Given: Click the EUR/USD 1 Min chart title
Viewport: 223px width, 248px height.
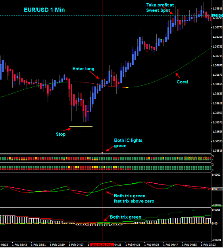Looking at the screenshot, I should click(x=44, y=10).
